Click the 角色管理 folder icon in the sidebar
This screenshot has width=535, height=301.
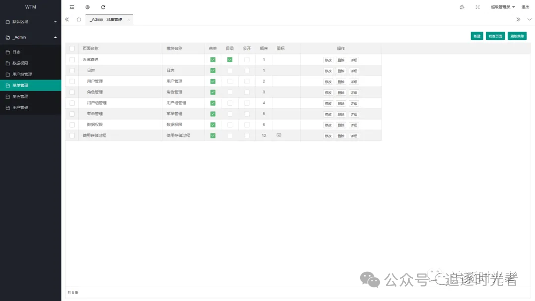click(8, 97)
